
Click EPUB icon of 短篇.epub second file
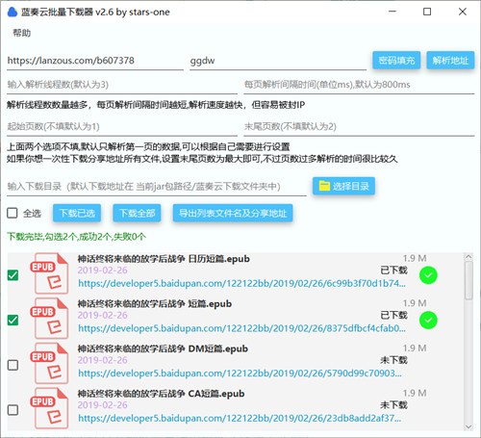pyautogui.click(x=50, y=319)
